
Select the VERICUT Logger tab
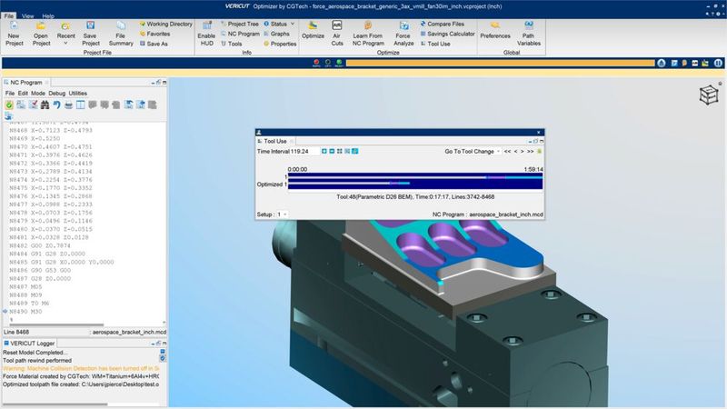pyautogui.click(x=29, y=344)
